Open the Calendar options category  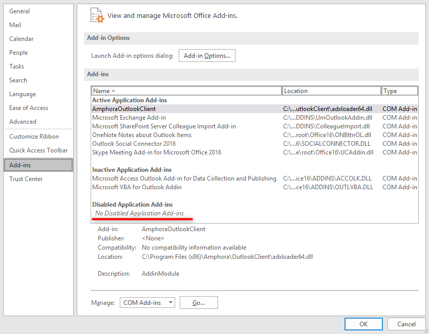(22, 39)
